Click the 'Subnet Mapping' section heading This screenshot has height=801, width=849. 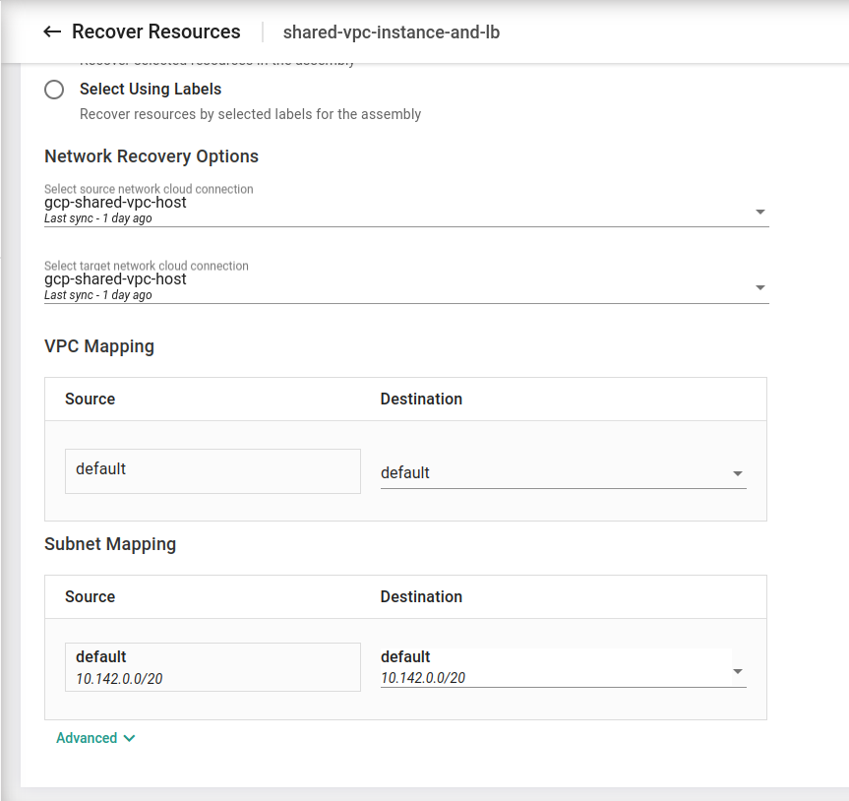(110, 544)
